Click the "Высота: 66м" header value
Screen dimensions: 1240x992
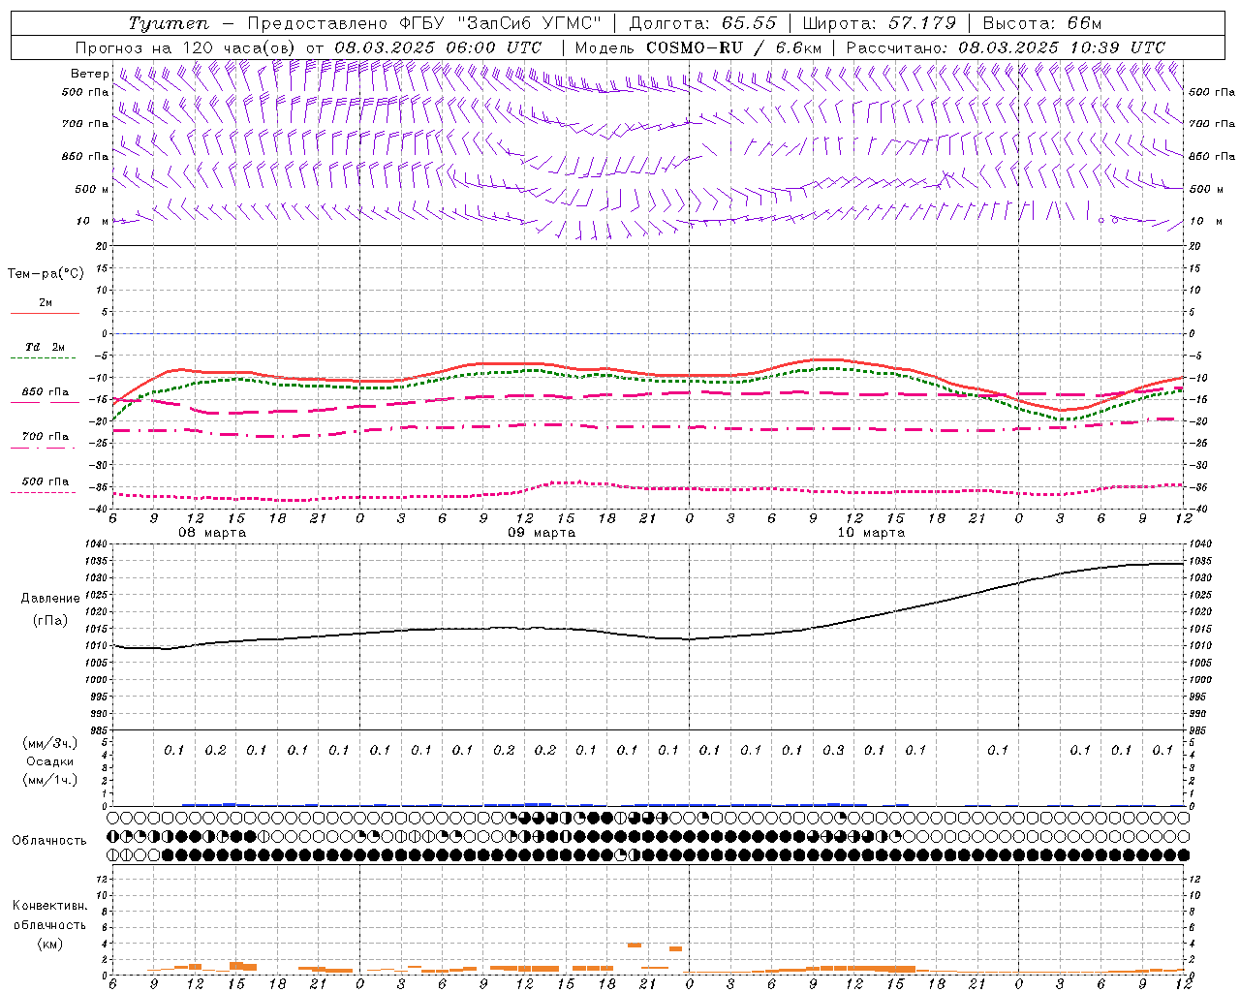coord(1042,23)
